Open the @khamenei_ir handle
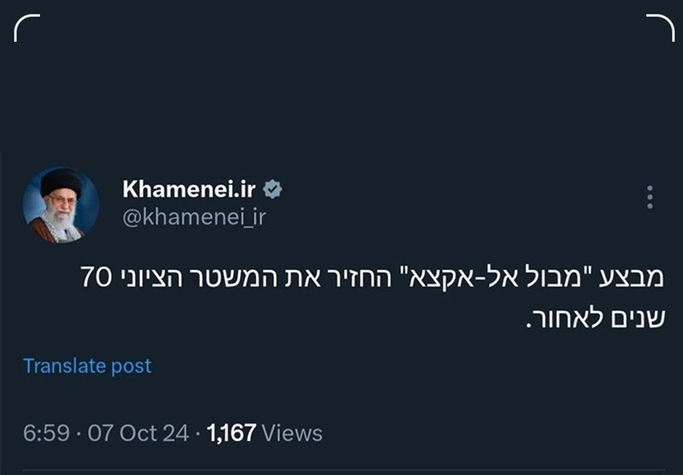The width and height of the screenshot is (683, 475). tap(195, 217)
